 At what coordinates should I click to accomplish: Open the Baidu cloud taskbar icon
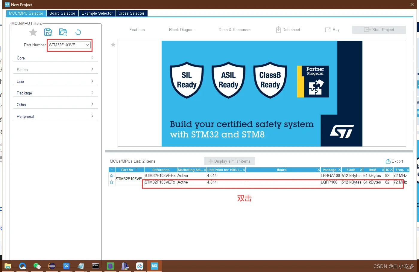[140, 266]
